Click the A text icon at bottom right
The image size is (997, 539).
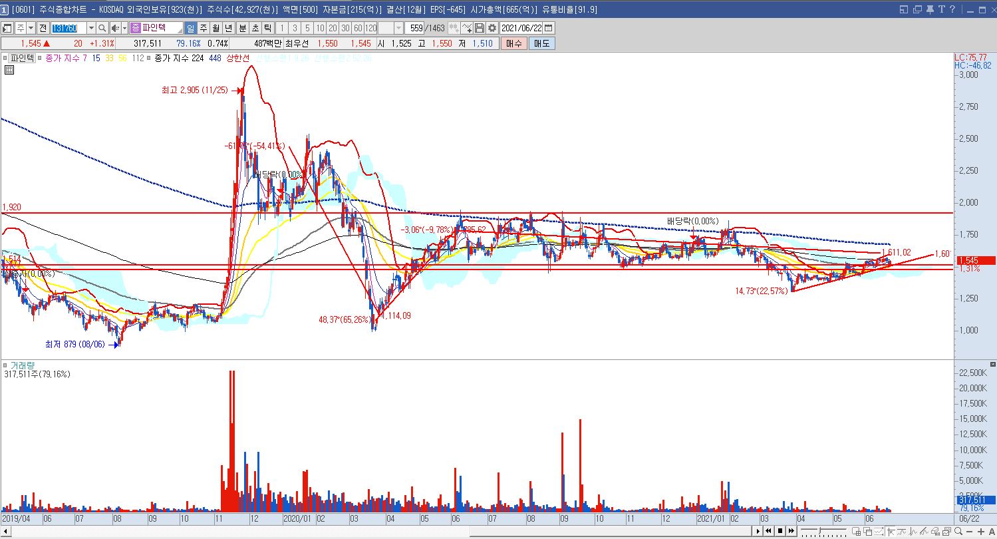point(992,531)
